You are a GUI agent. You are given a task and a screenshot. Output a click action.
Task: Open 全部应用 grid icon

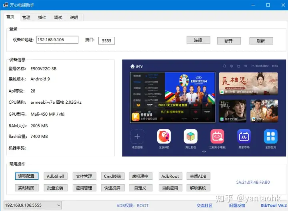pyautogui.click(x=270, y=137)
